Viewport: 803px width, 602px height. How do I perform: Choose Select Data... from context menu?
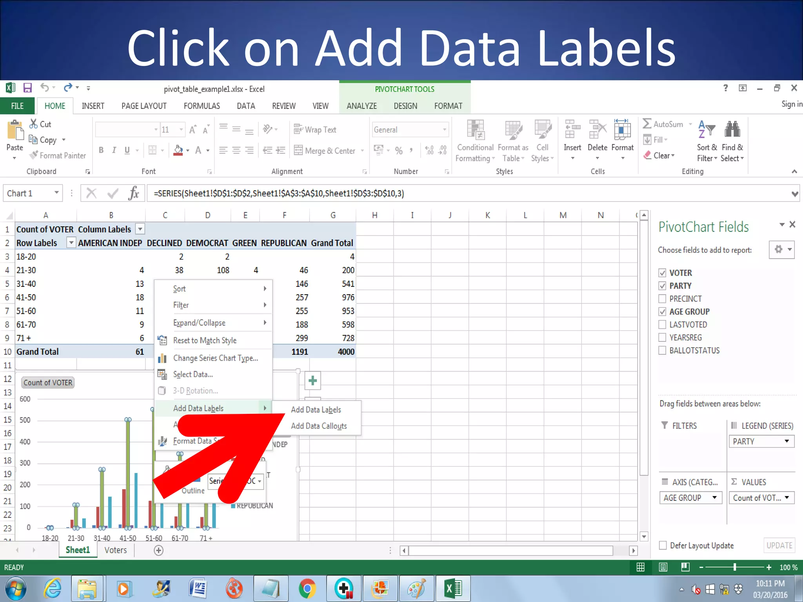[193, 375]
